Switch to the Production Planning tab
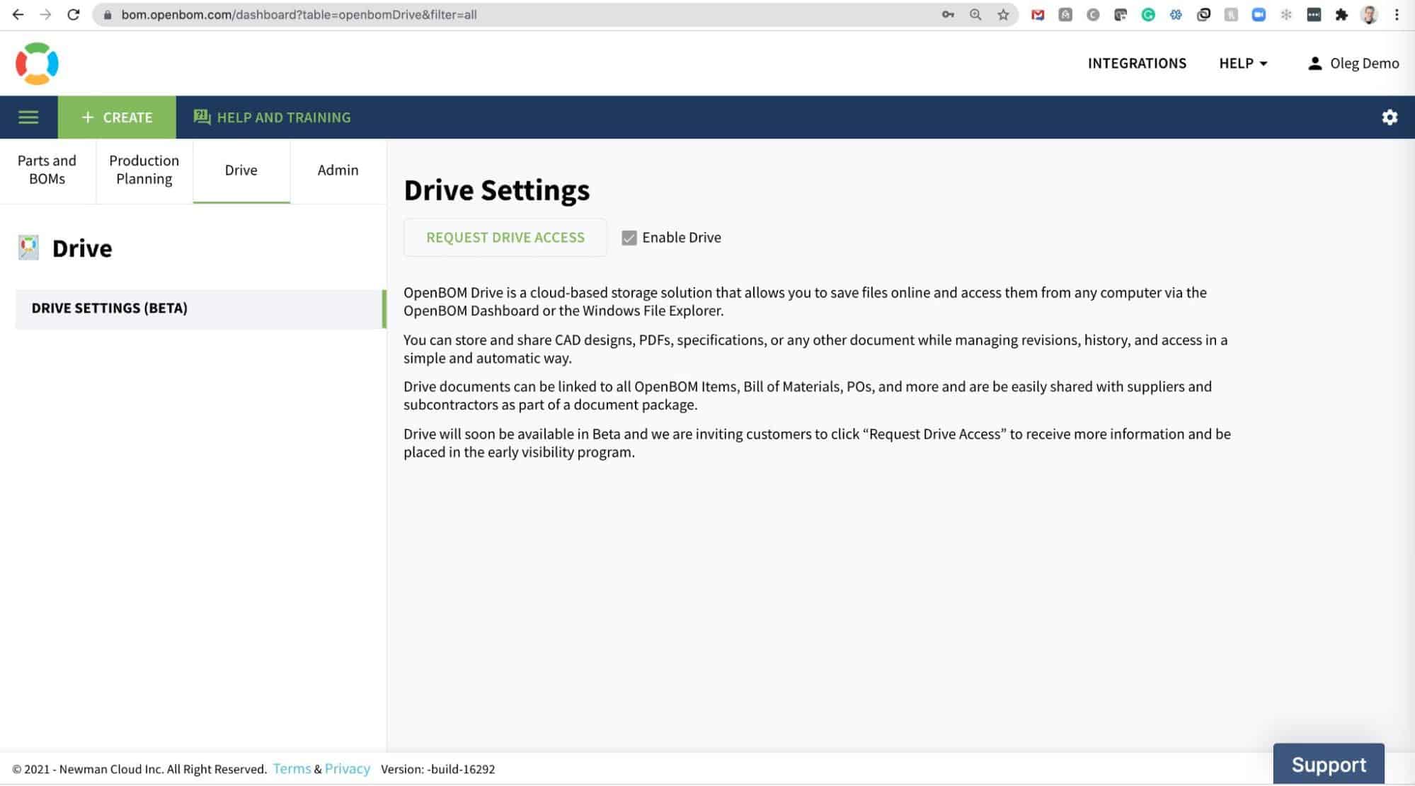 click(144, 170)
